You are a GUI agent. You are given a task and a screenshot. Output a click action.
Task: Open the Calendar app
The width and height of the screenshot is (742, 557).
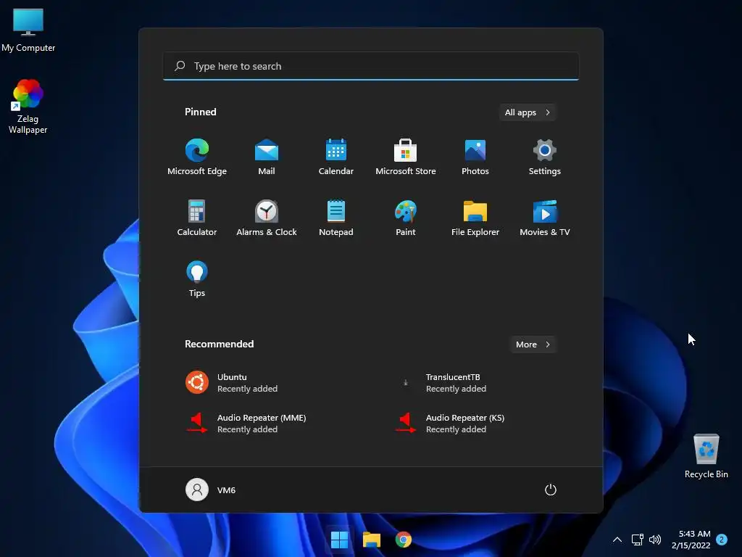(x=336, y=157)
